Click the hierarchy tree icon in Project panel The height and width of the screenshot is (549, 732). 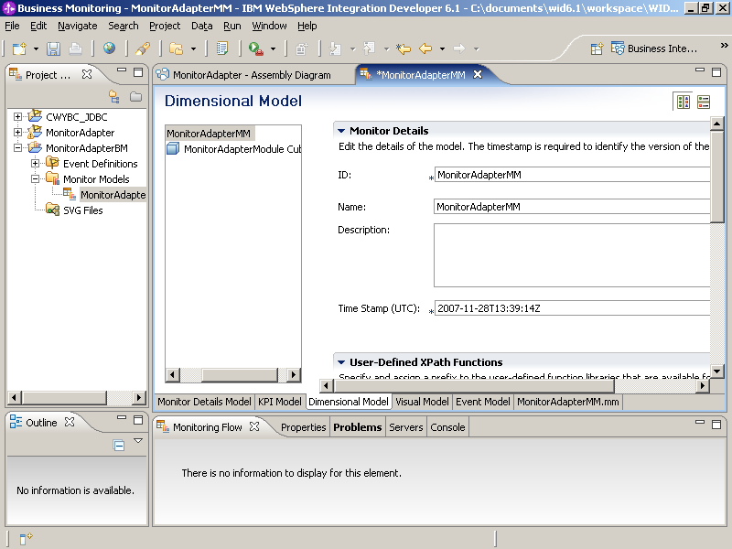tap(113, 97)
